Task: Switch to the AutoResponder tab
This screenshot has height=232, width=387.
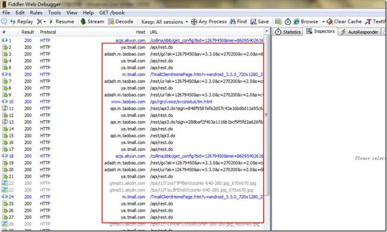Action: coord(360,32)
